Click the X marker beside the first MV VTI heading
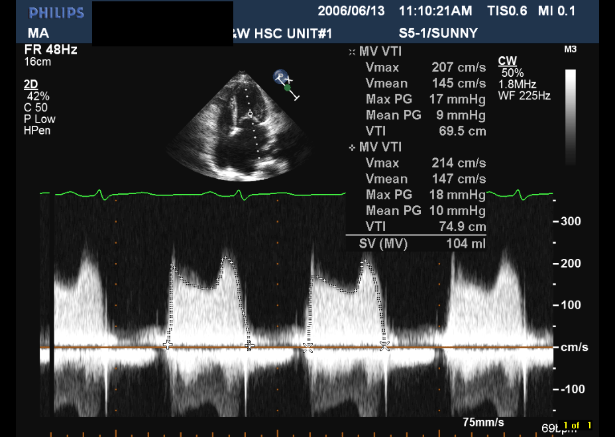 point(352,52)
